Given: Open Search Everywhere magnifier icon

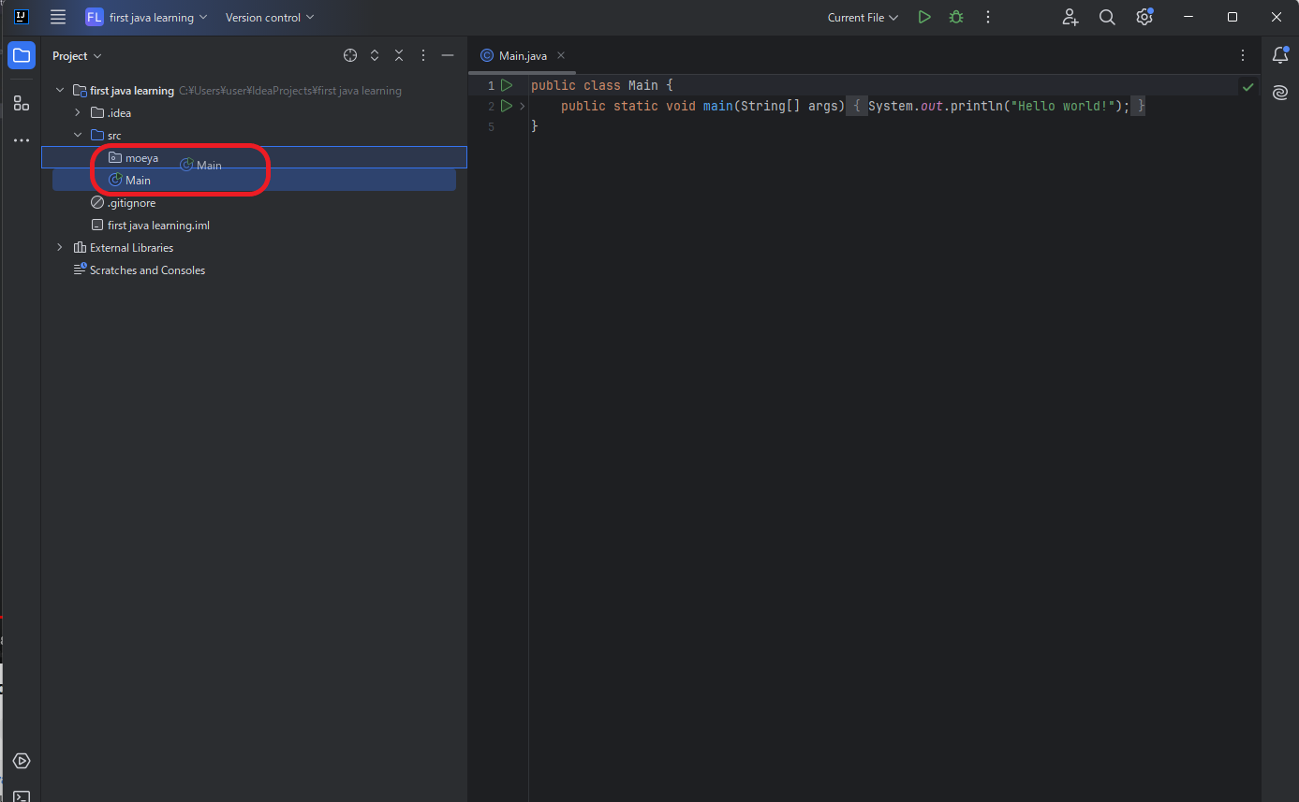Looking at the screenshot, I should (1107, 17).
